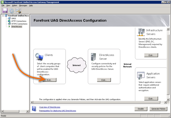Click the Infrastructure Servers title text
Screen dimensions: 171x118
click(154, 32)
